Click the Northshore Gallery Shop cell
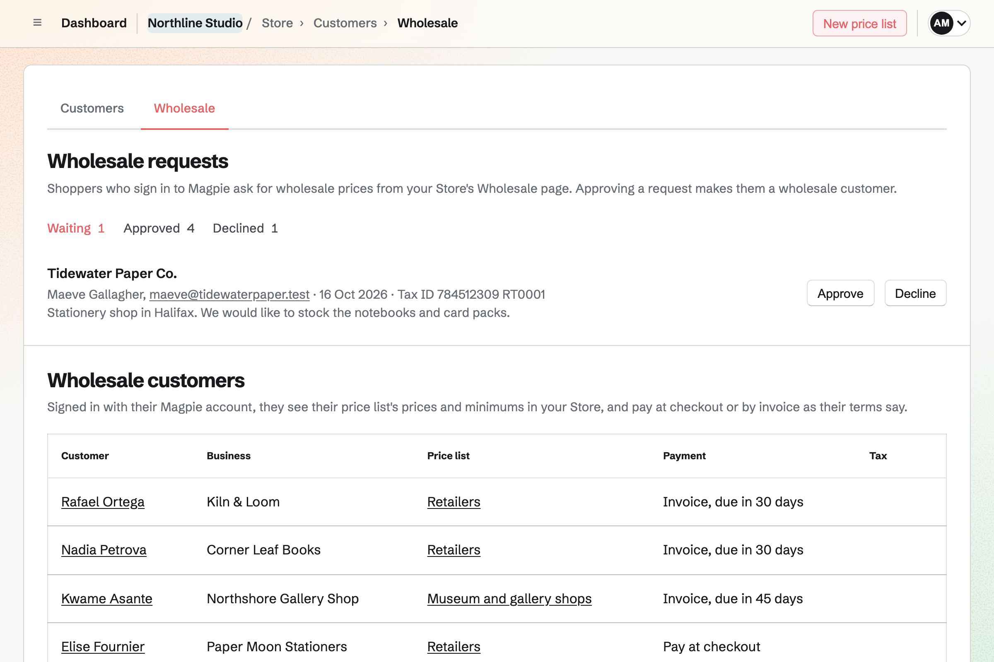The width and height of the screenshot is (994, 662). click(282, 599)
